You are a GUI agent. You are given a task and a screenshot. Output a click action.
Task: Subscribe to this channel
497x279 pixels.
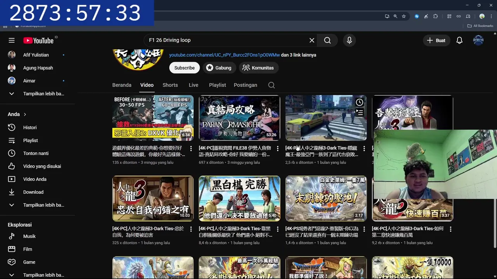[x=184, y=68]
